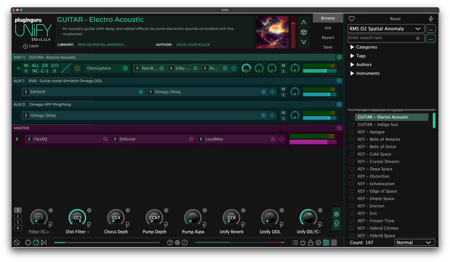Screen dimensions: 450x262
Task: Click the play/step transport icon
Action: (44, 243)
